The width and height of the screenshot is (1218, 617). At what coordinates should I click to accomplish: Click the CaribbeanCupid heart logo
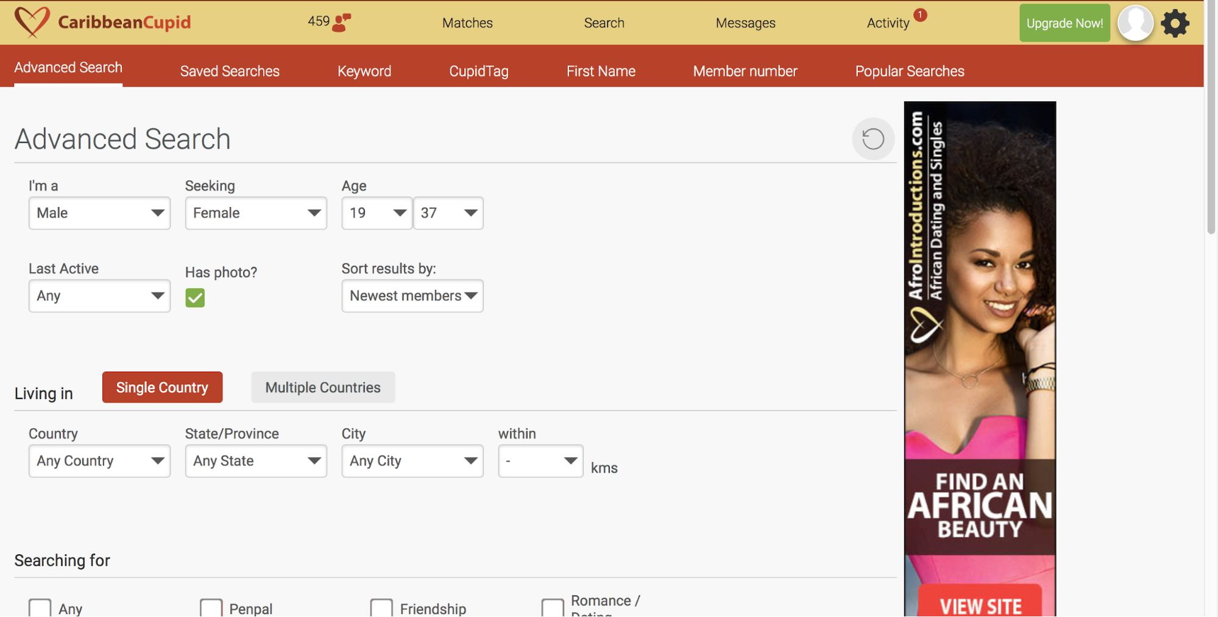coord(32,23)
